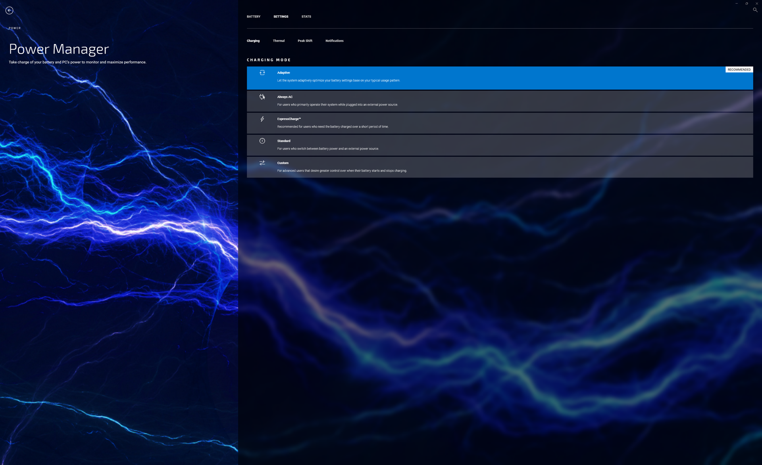Screen dimensions: 762x465
Task: Open search with the magnifier icon
Action: coord(755,10)
